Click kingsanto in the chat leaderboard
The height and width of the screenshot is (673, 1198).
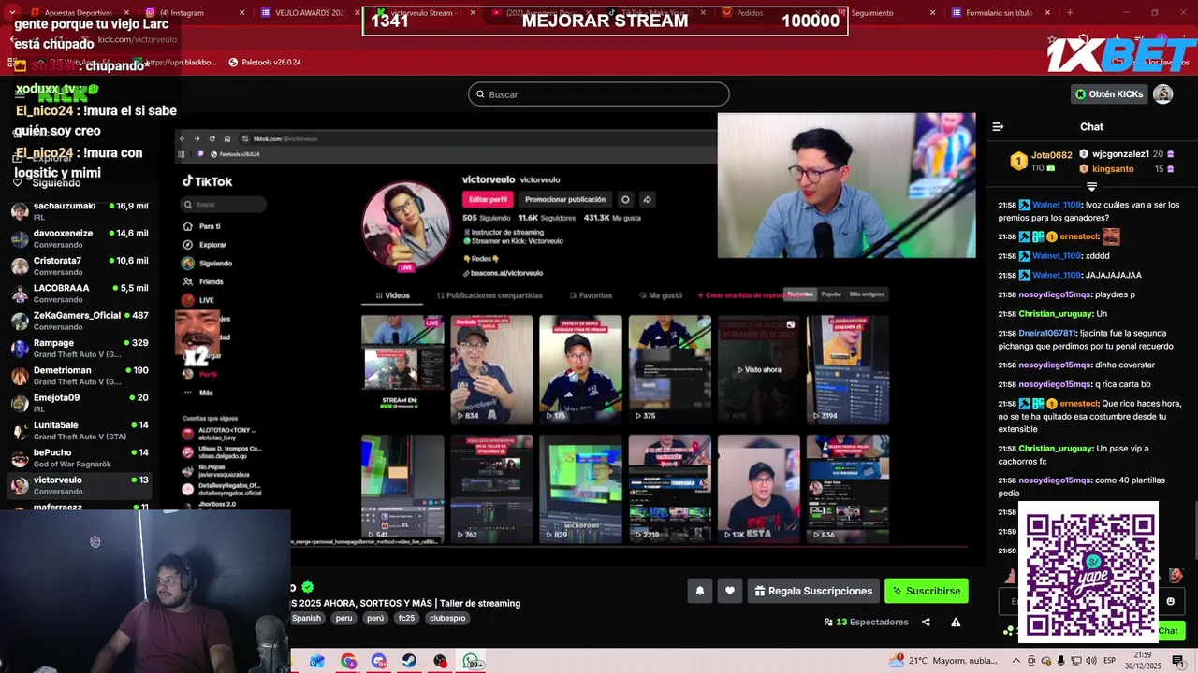pyautogui.click(x=1113, y=169)
